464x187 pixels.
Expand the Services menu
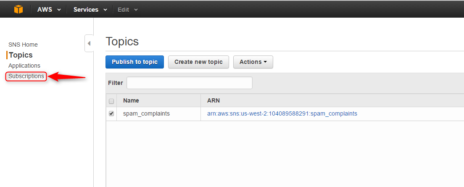click(90, 9)
